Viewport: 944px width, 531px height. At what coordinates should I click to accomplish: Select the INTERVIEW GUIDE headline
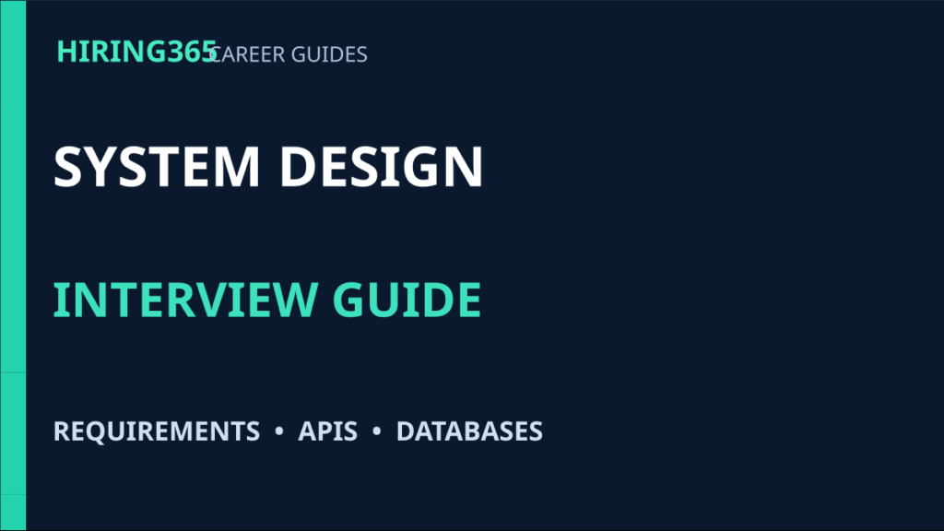267,300
